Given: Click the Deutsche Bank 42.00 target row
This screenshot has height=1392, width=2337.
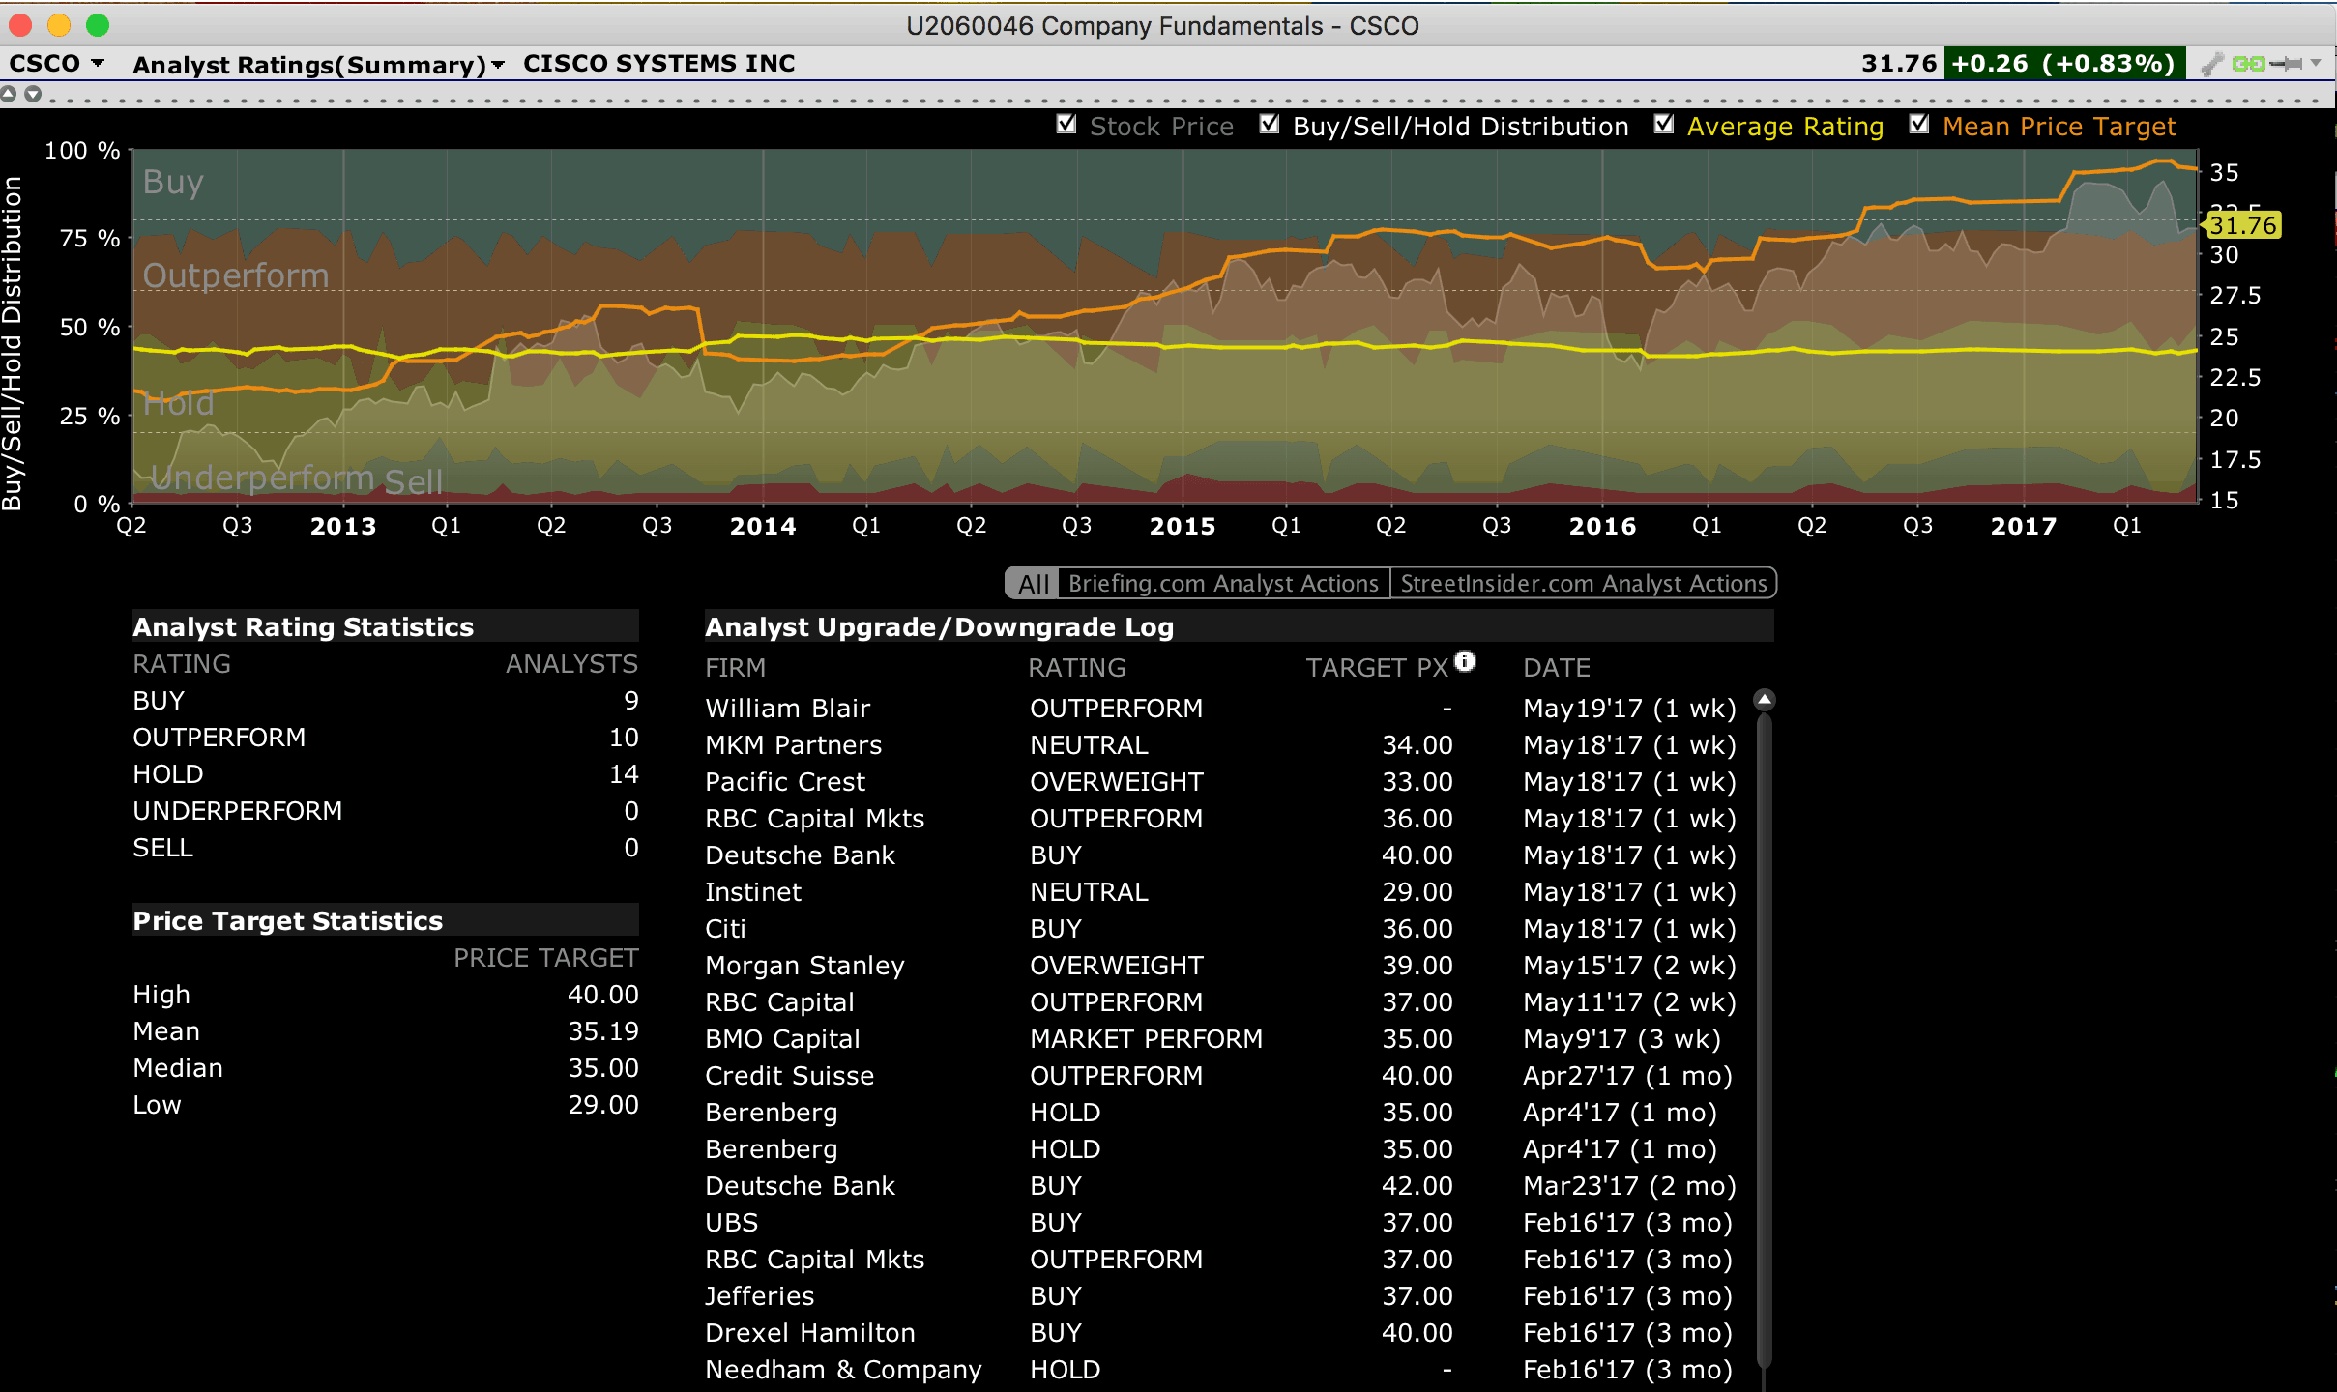Looking at the screenshot, I should [x=1221, y=1186].
